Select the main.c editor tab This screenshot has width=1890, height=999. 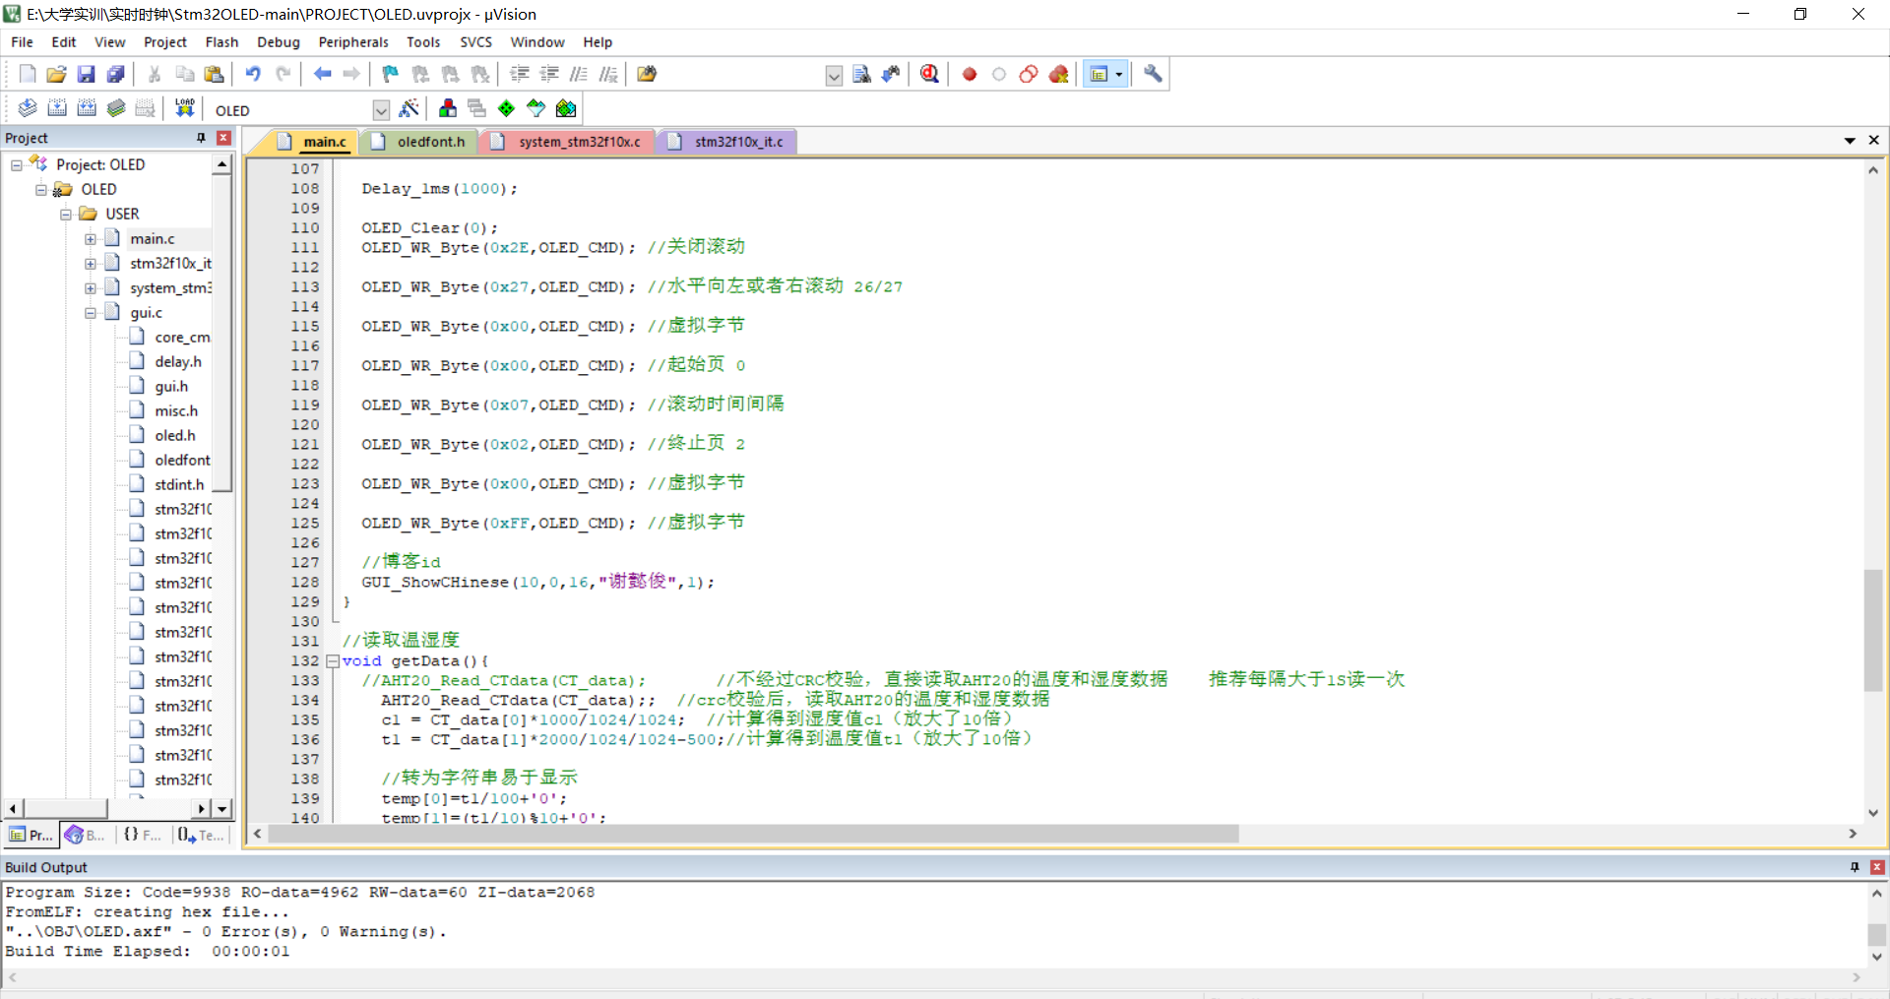(313, 142)
